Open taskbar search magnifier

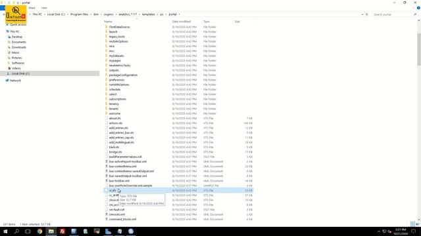click(x=16, y=231)
